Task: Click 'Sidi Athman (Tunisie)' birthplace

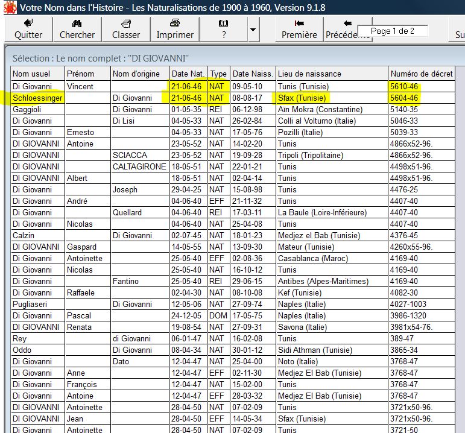Action: [x=332, y=350]
